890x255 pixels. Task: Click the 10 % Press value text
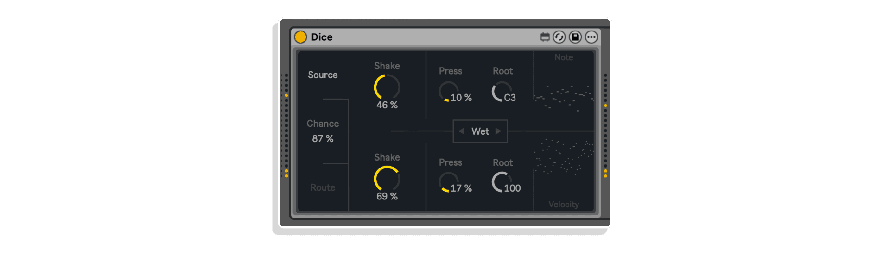tap(461, 98)
